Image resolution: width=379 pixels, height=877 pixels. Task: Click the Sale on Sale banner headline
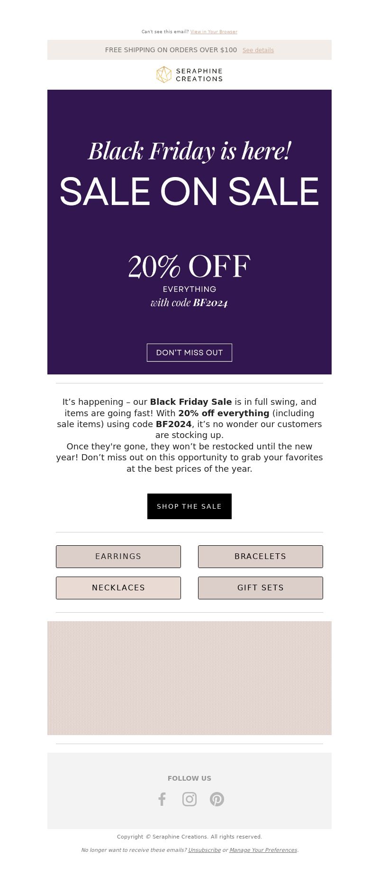point(189,192)
